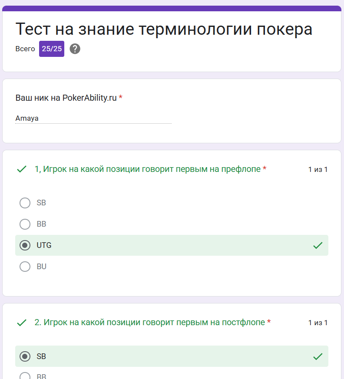Click the nickname field containing Amaya

(93, 119)
